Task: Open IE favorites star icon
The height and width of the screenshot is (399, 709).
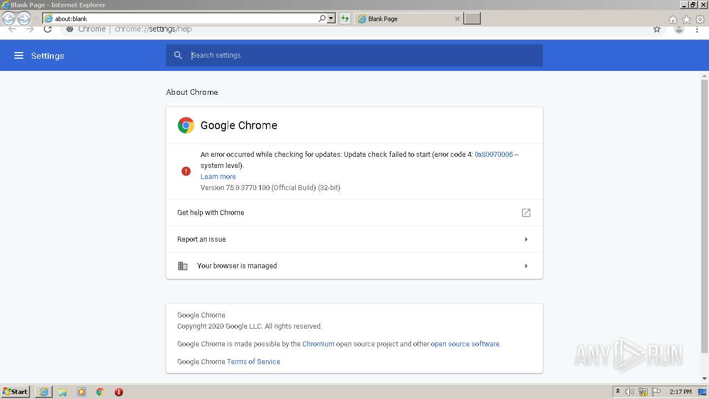Action: point(687,19)
